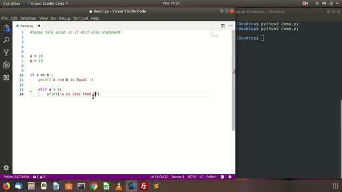Launch Google Chrome from the dock
The image size is (342, 192).
[x=94, y=186]
